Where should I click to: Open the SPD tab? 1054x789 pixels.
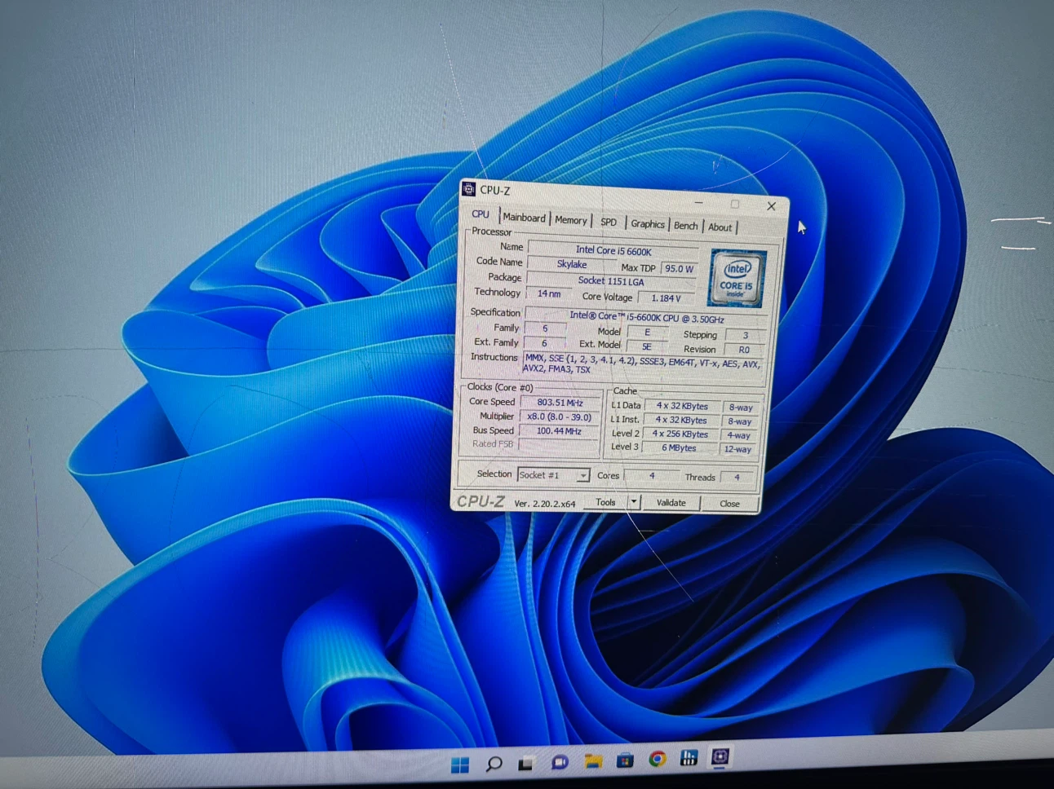coord(609,222)
